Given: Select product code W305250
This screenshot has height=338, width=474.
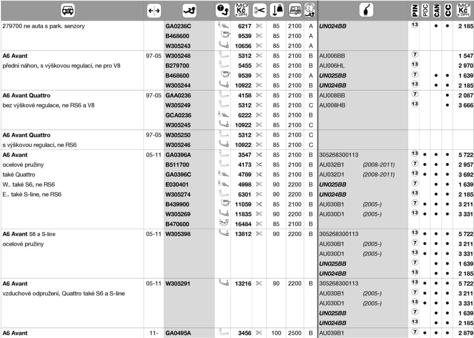Looking at the screenshot, I should (x=177, y=135).
